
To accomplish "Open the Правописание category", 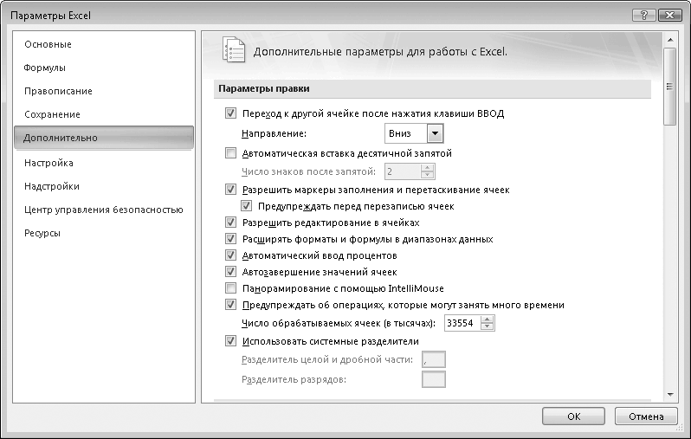I will (58, 91).
